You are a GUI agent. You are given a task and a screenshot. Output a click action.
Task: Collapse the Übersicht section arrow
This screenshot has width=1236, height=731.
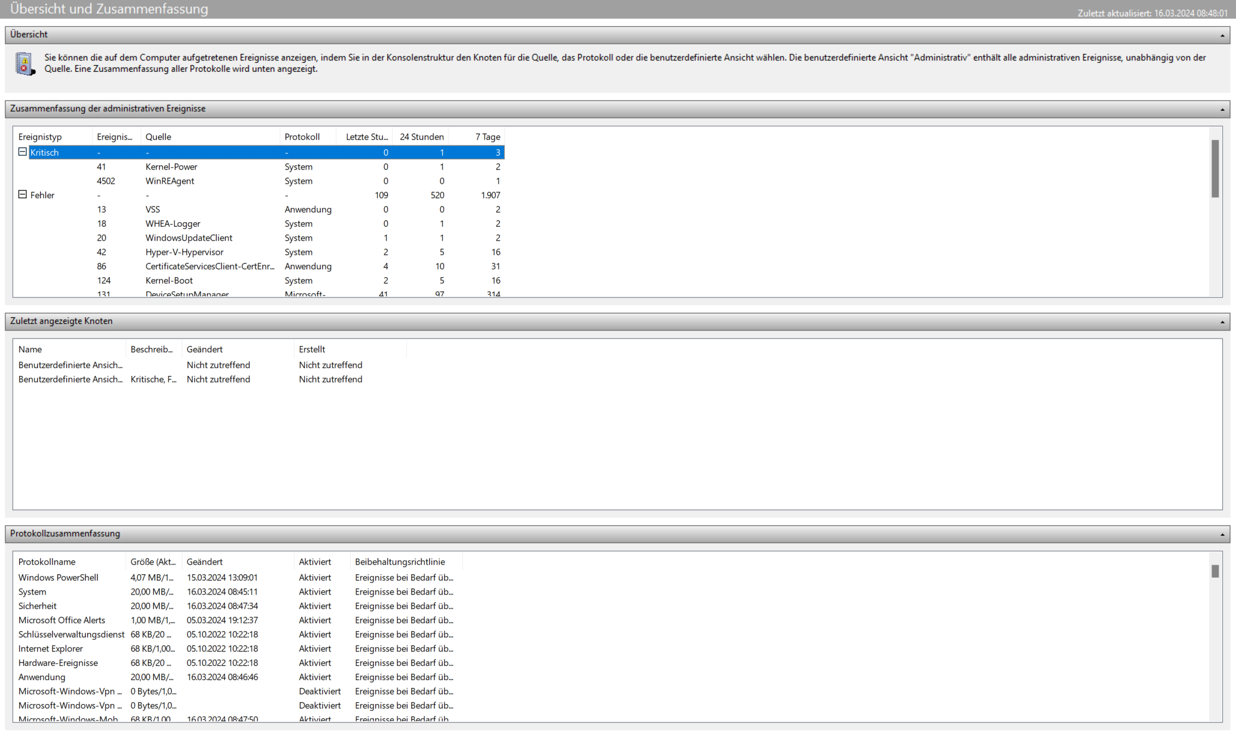pos(1222,35)
